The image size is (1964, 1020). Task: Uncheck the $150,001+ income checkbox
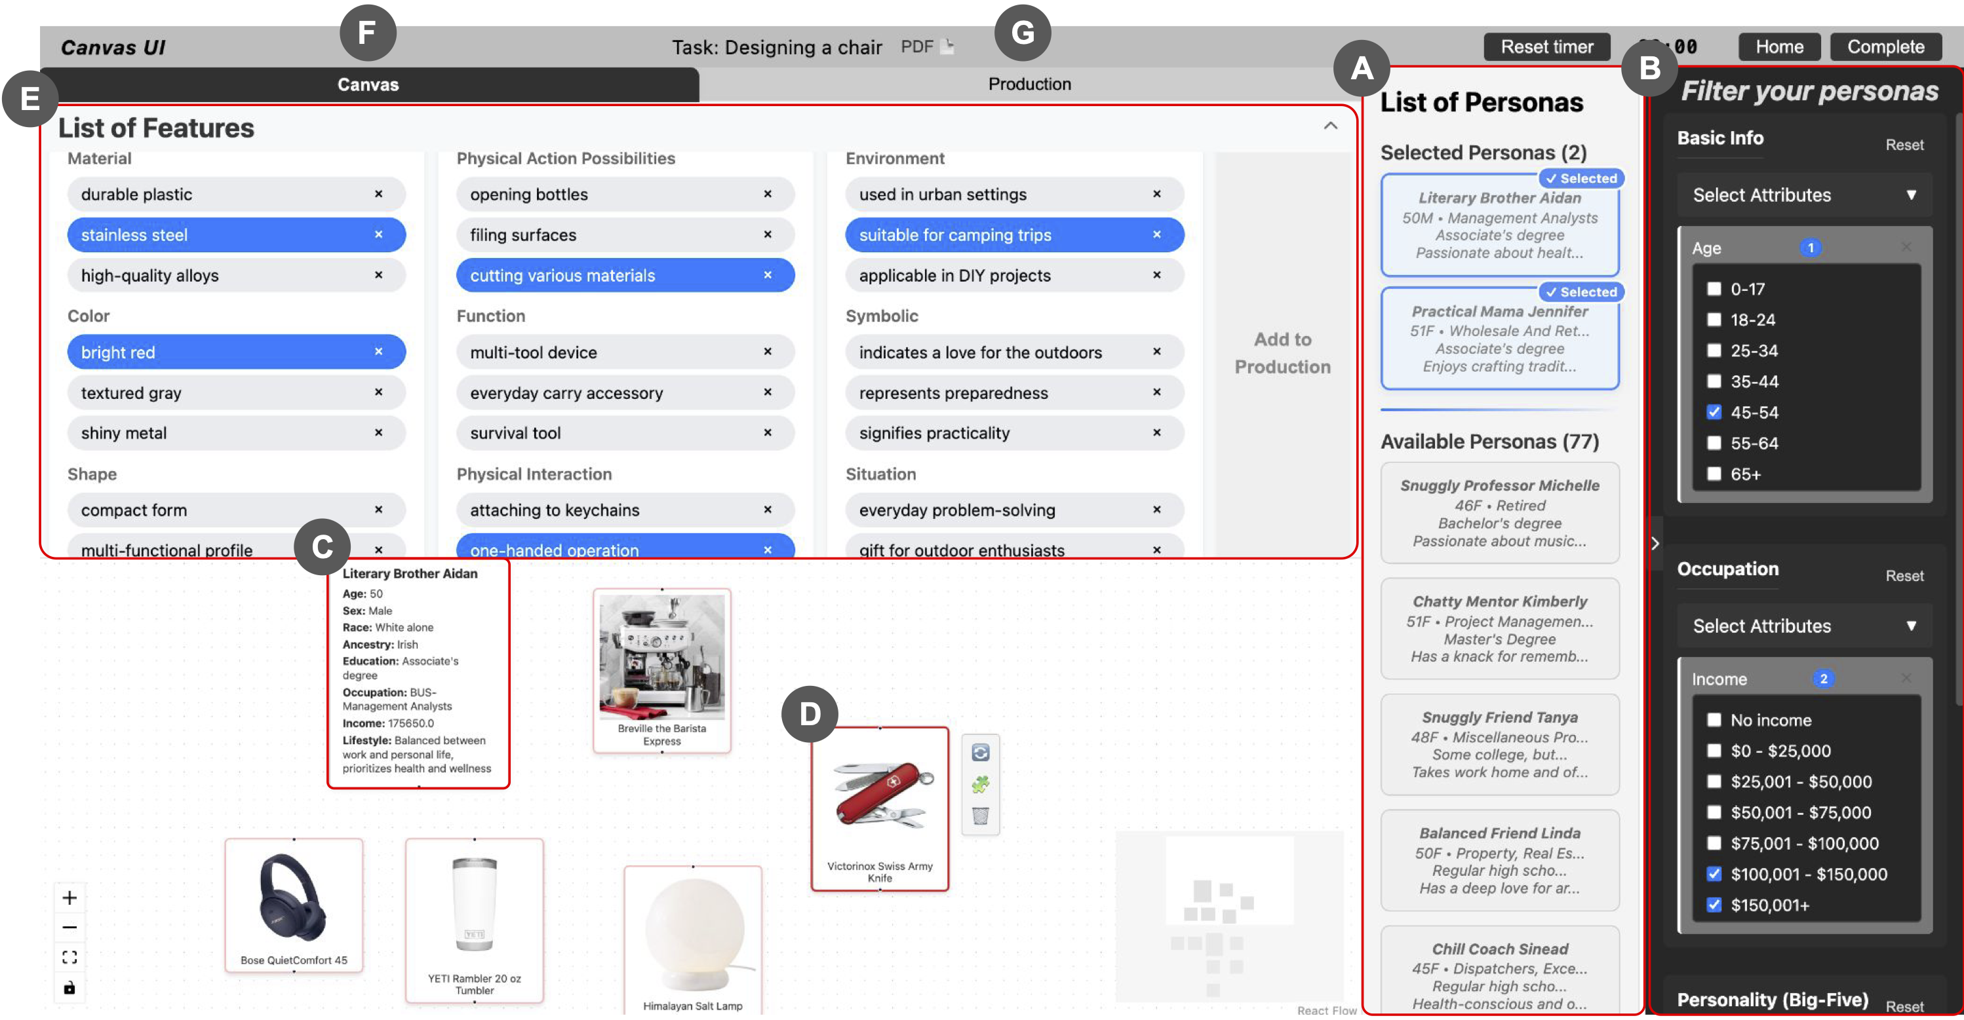[1713, 905]
